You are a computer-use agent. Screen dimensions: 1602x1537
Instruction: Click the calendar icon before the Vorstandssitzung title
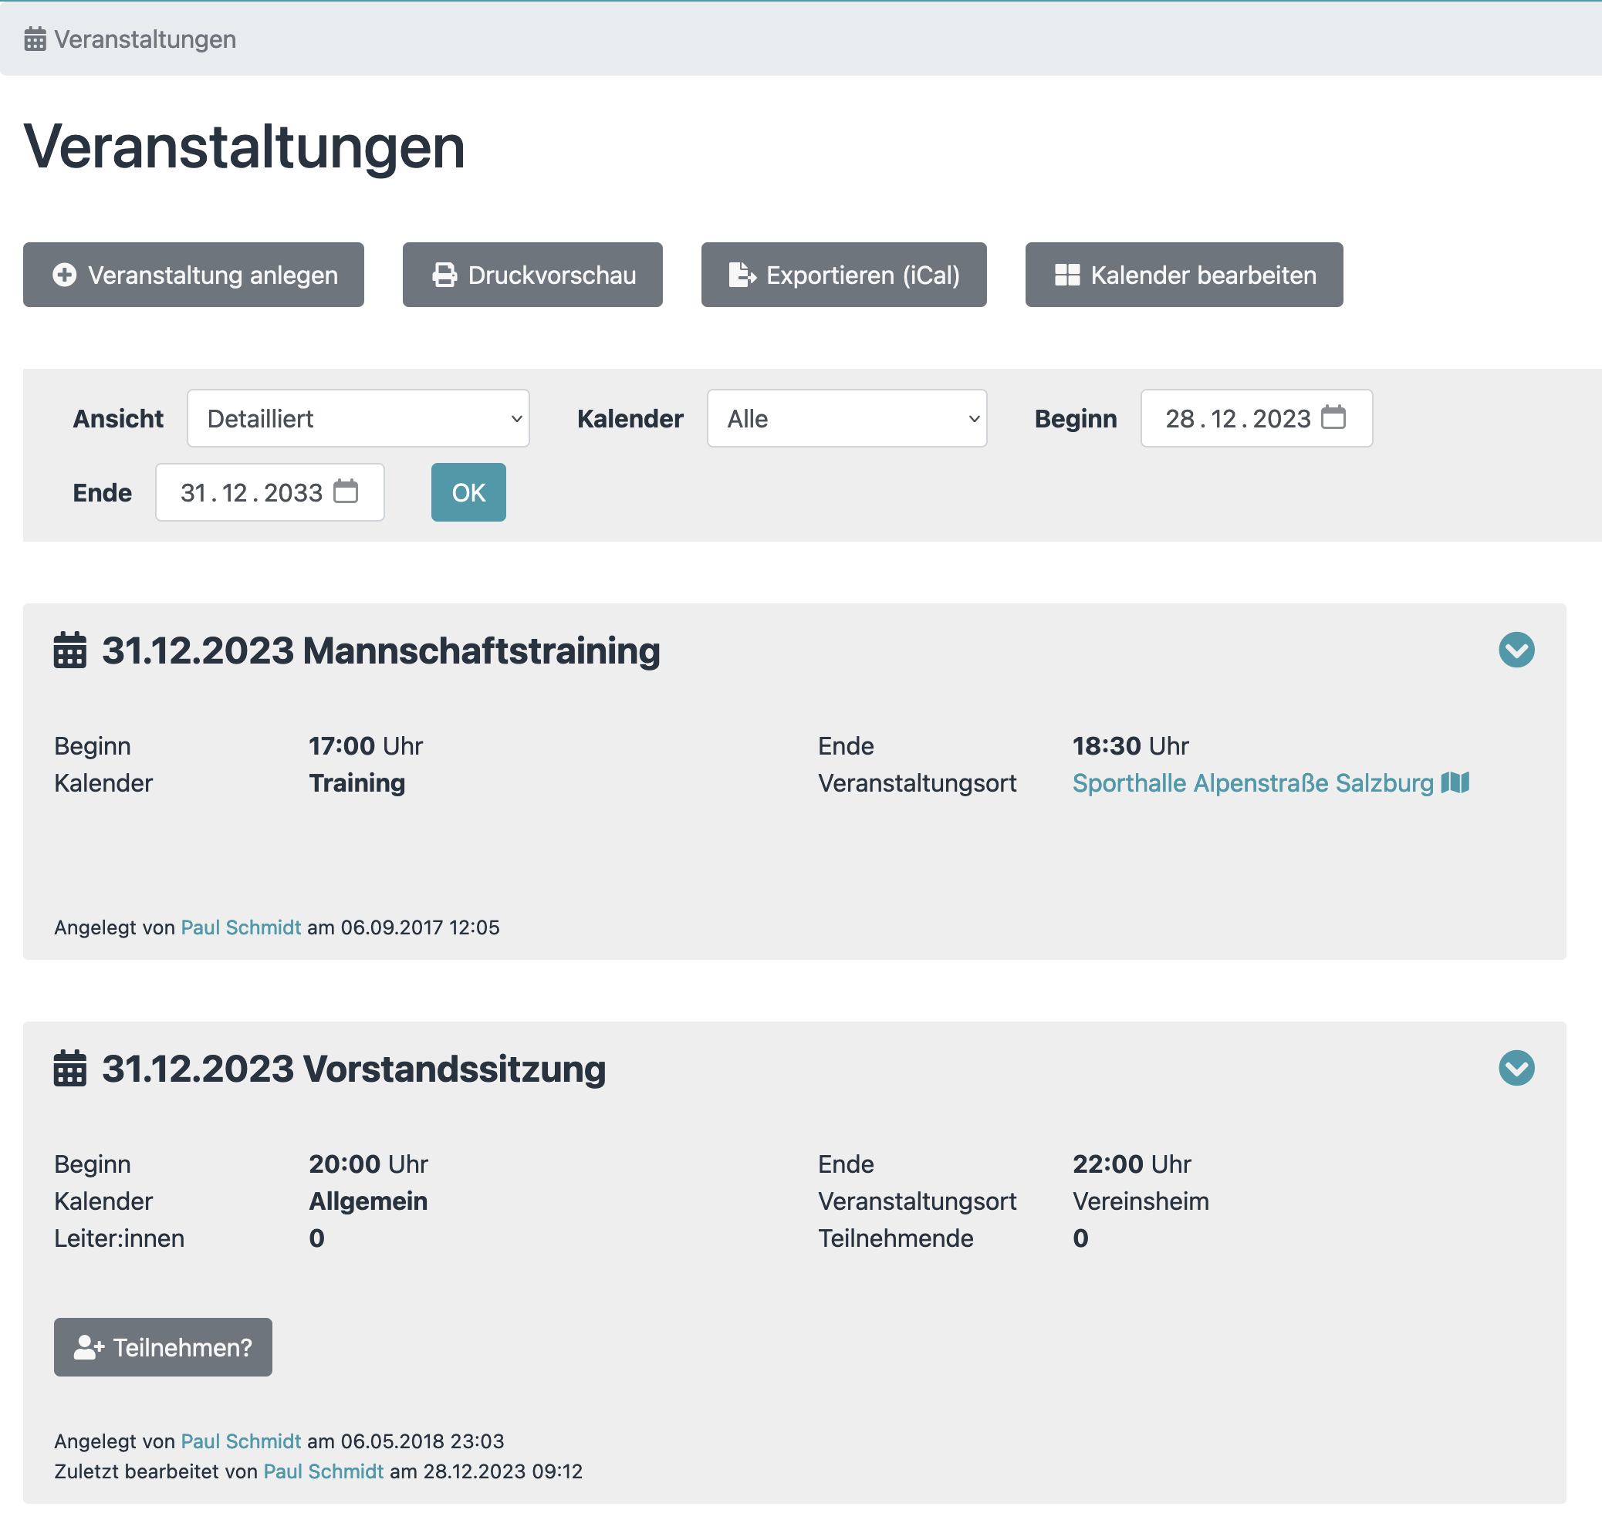[70, 1069]
